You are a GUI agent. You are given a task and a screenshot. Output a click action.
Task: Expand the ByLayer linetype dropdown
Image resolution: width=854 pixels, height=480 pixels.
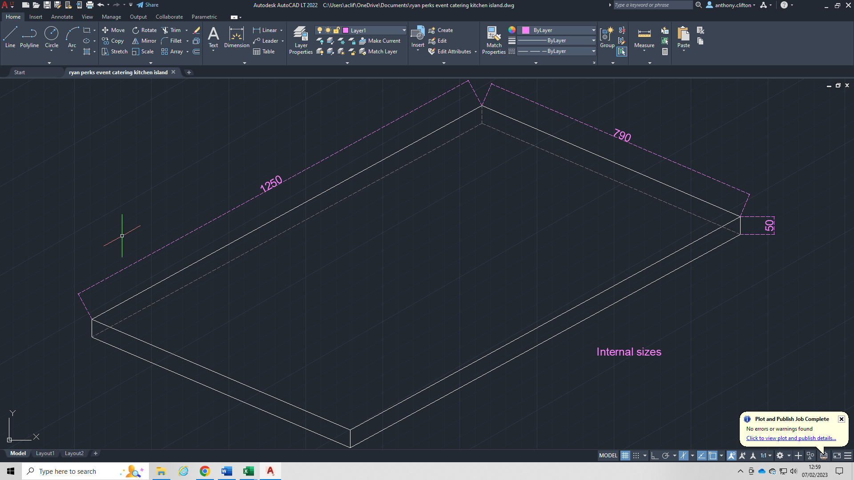pos(593,51)
